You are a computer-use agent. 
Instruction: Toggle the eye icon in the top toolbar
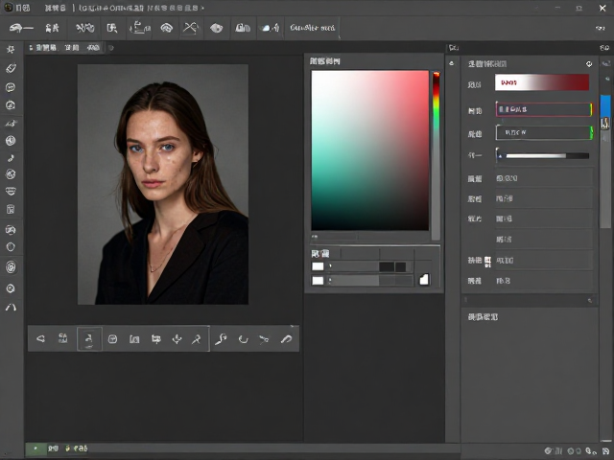click(217, 28)
